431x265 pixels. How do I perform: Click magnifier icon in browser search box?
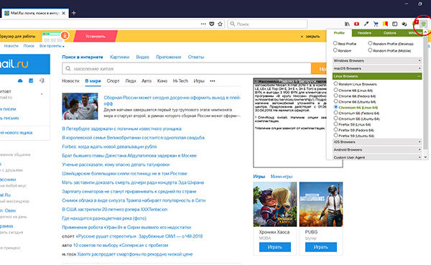click(232, 24)
